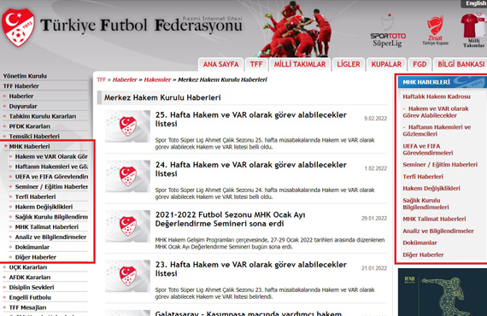Select UÇK Kararları in the sidebar

pyautogui.click(x=28, y=267)
